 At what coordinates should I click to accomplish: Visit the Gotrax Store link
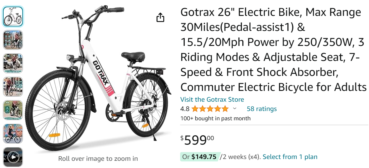tap(212, 99)
